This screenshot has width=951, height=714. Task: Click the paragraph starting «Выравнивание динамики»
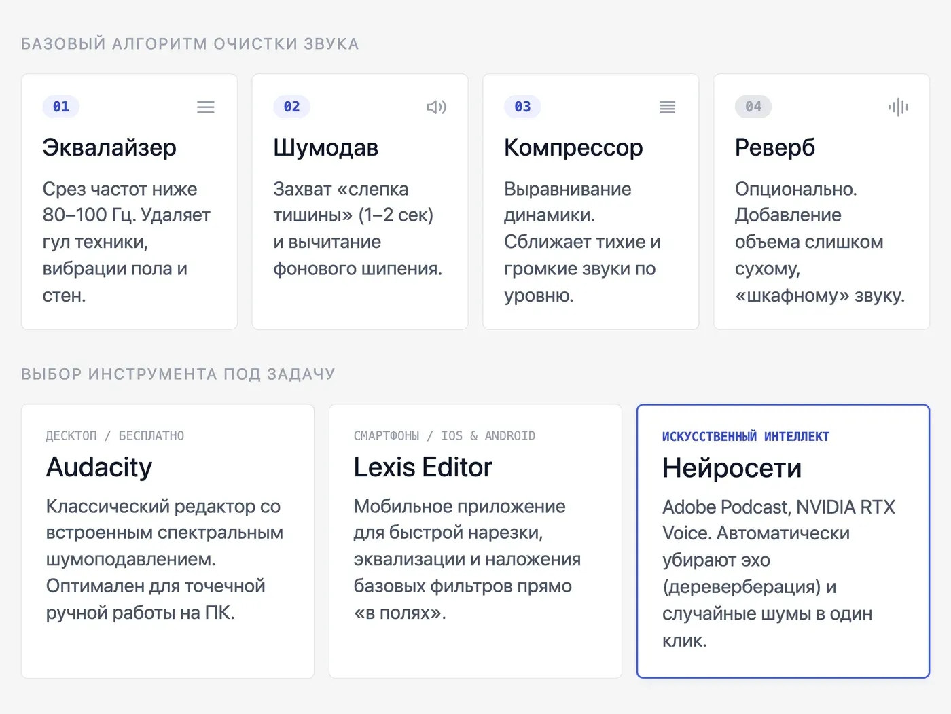(x=583, y=242)
